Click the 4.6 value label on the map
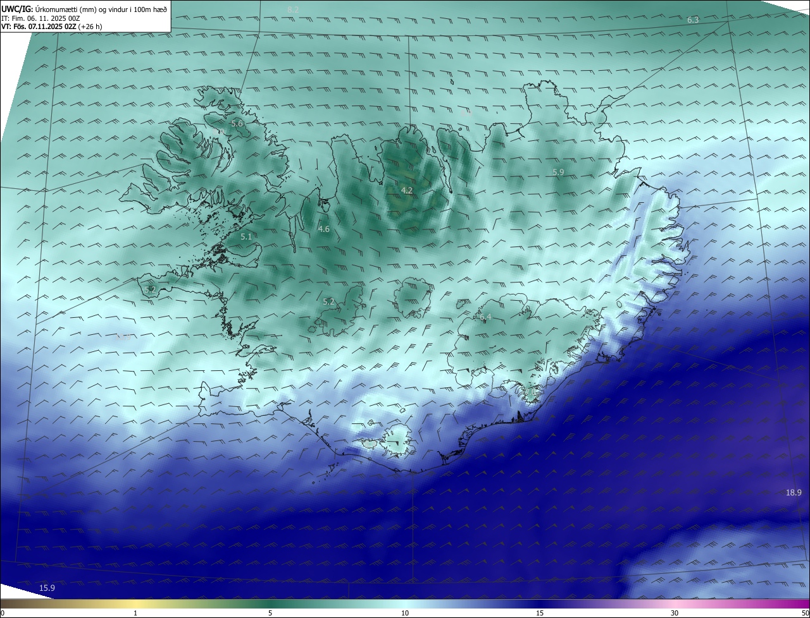The height and width of the screenshot is (618, 810). point(323,229)
